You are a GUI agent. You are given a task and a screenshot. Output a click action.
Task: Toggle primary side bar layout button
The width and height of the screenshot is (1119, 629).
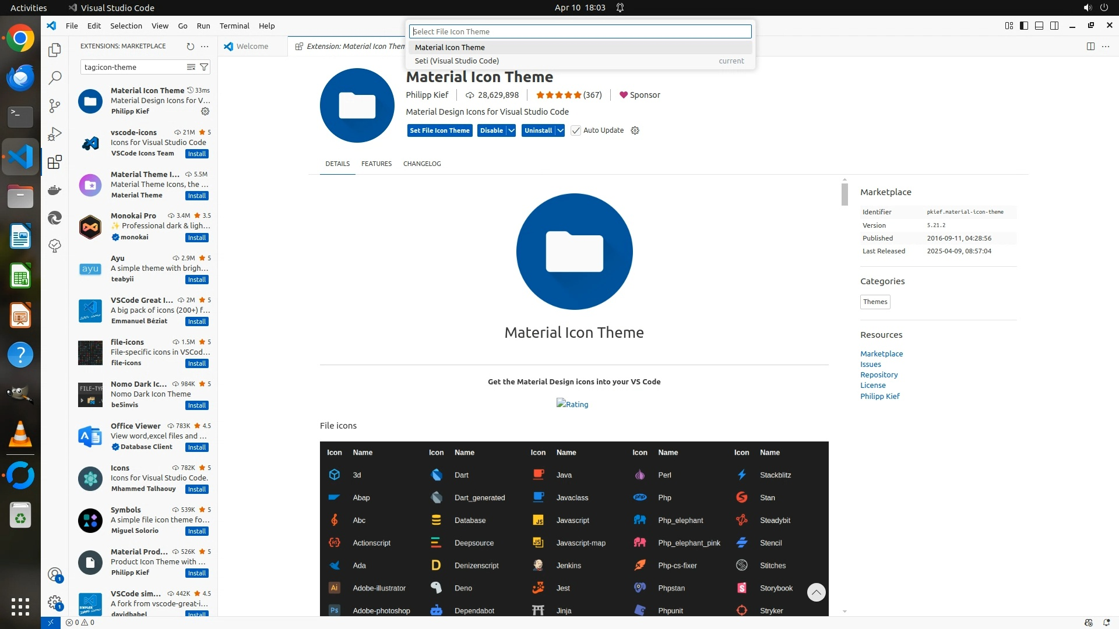click(x=1024, y=26)
